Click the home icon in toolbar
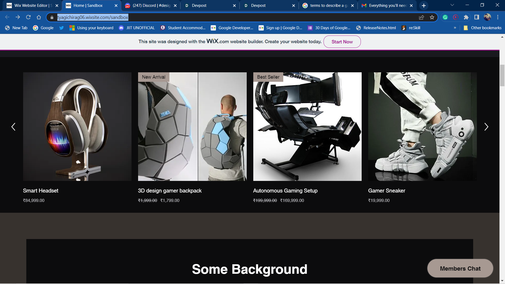The image size is (505, 284). click(39, 17)
